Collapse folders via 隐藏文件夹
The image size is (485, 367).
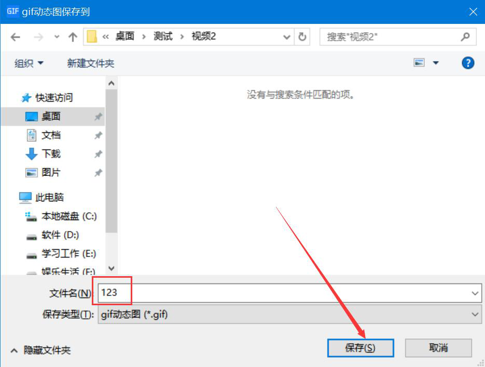[41, 350]
